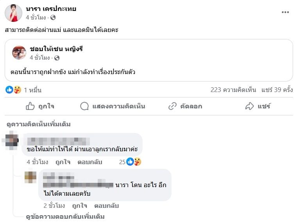
Task: Click the thumbs-up ถูกใจ icon on post
Action: pyautogui.click(x=30, y=106)
